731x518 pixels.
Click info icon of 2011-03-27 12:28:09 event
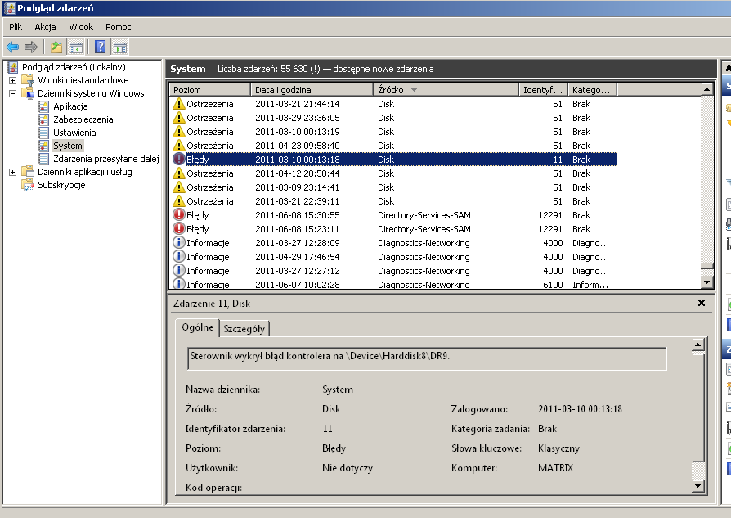(x=178, y=243)
